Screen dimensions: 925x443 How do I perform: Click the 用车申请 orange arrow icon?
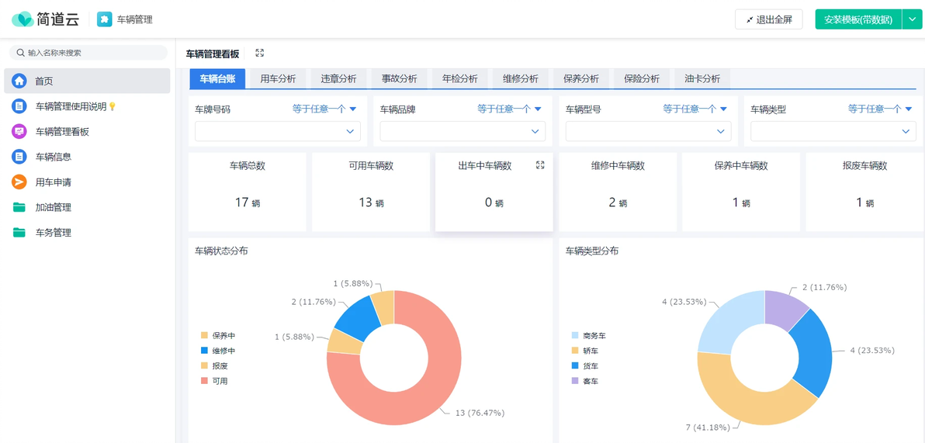pos(19,182)
